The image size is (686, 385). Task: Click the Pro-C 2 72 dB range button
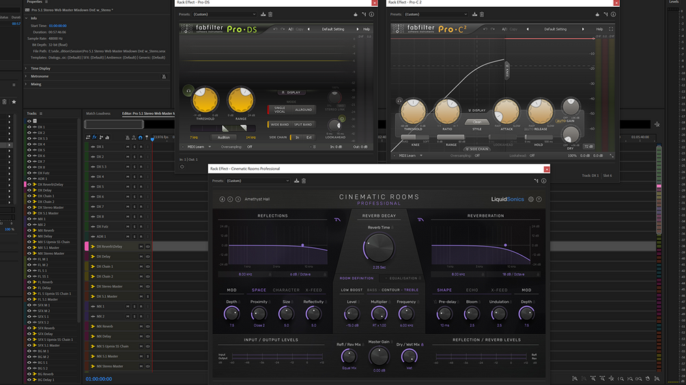tap(588, 147)
